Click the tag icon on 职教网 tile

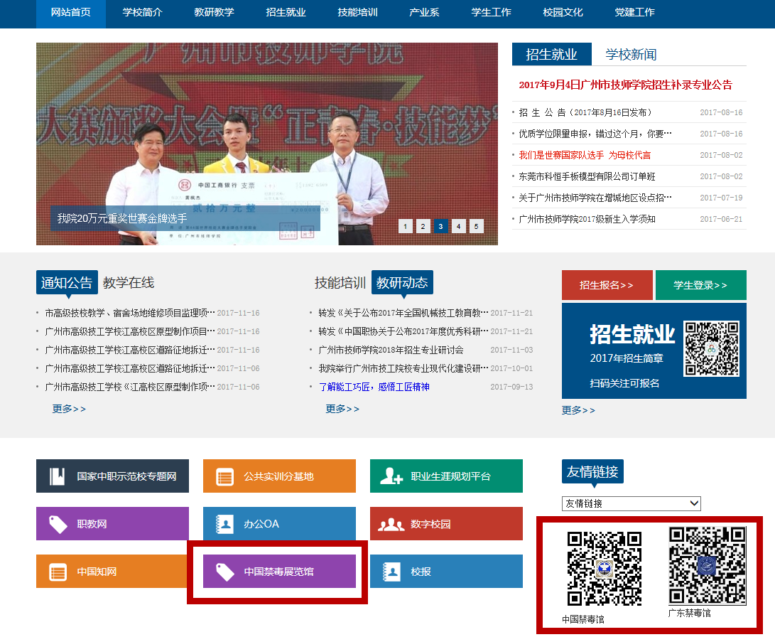point(58,524)
